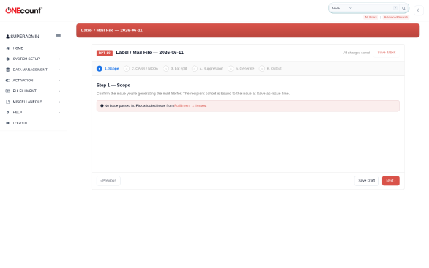Click the search magnifier icon

[403, 8]
